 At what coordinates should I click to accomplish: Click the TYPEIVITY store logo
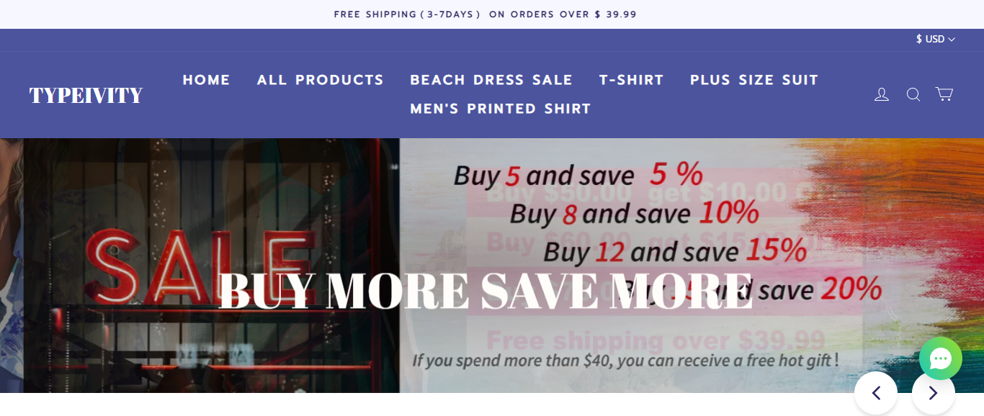click(86, 95)
